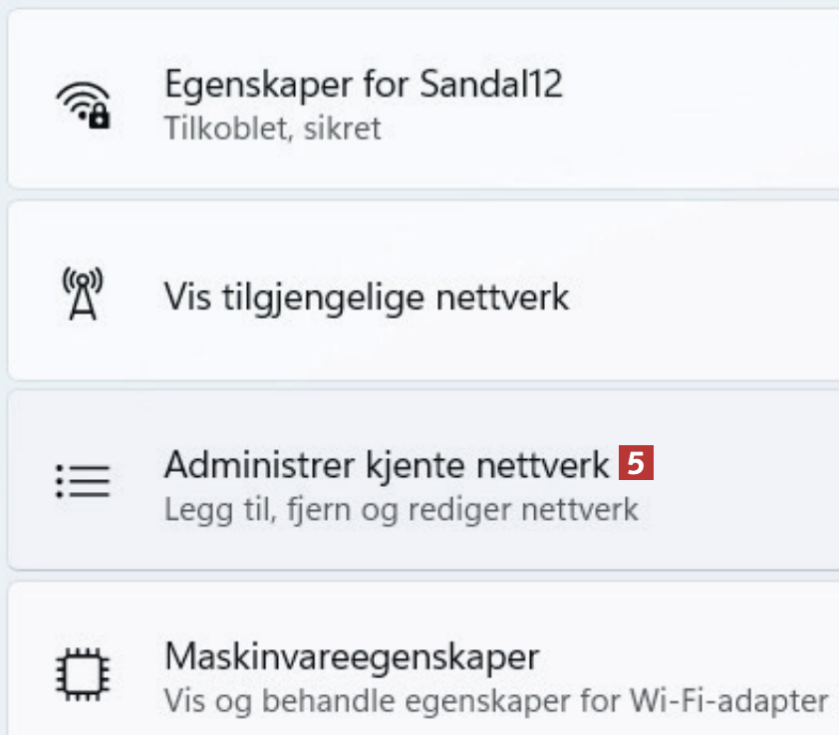Click the chip icon for Maskinvareegenskaper
The height and width of the screenshot is (735, 839).
(x=83, y=672)
